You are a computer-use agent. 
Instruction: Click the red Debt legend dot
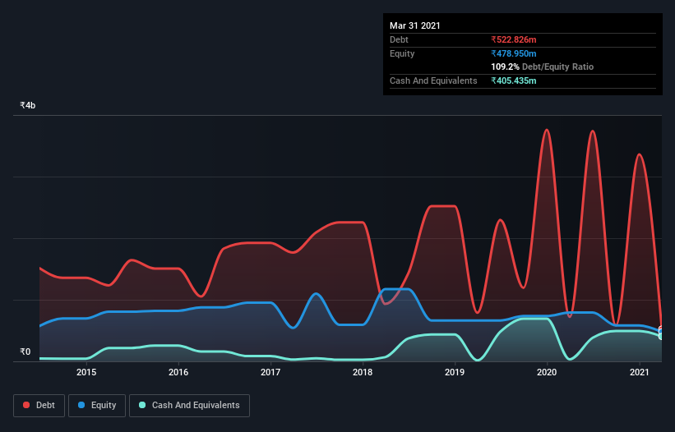click(x=26, y=405)
